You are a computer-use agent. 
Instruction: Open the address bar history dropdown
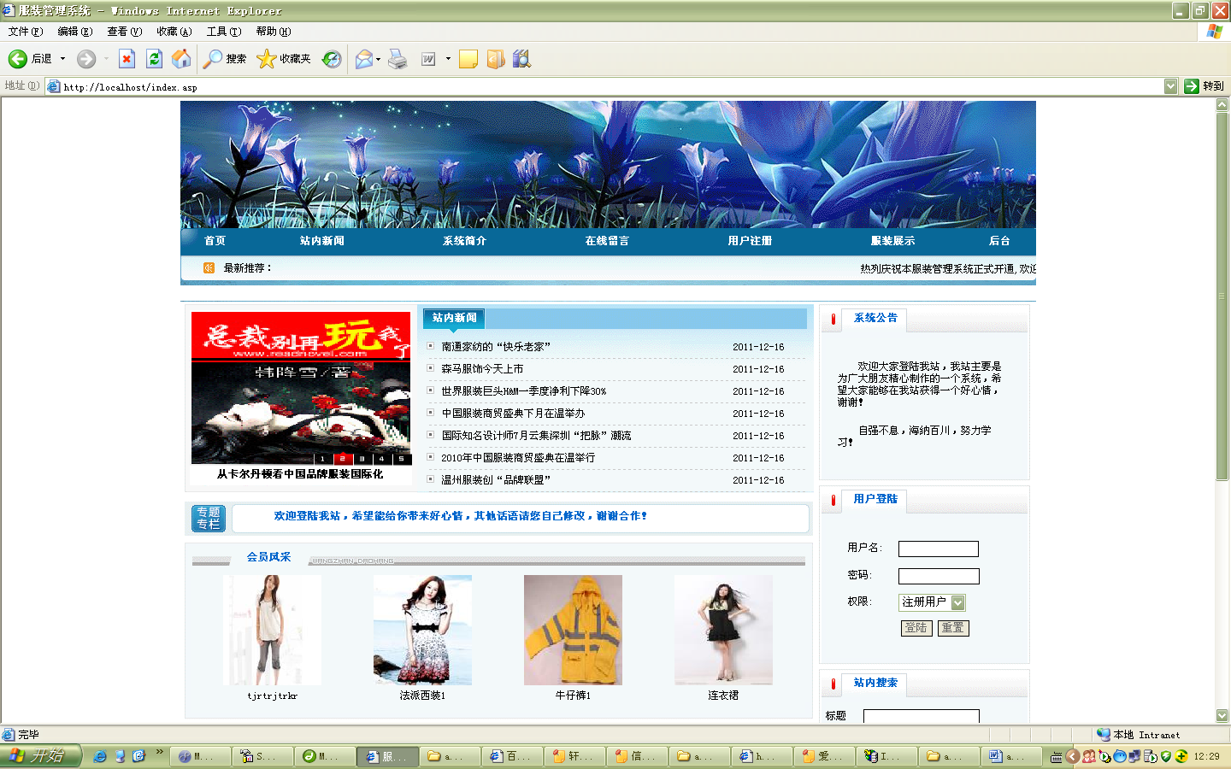click(x=1170, y=86)
